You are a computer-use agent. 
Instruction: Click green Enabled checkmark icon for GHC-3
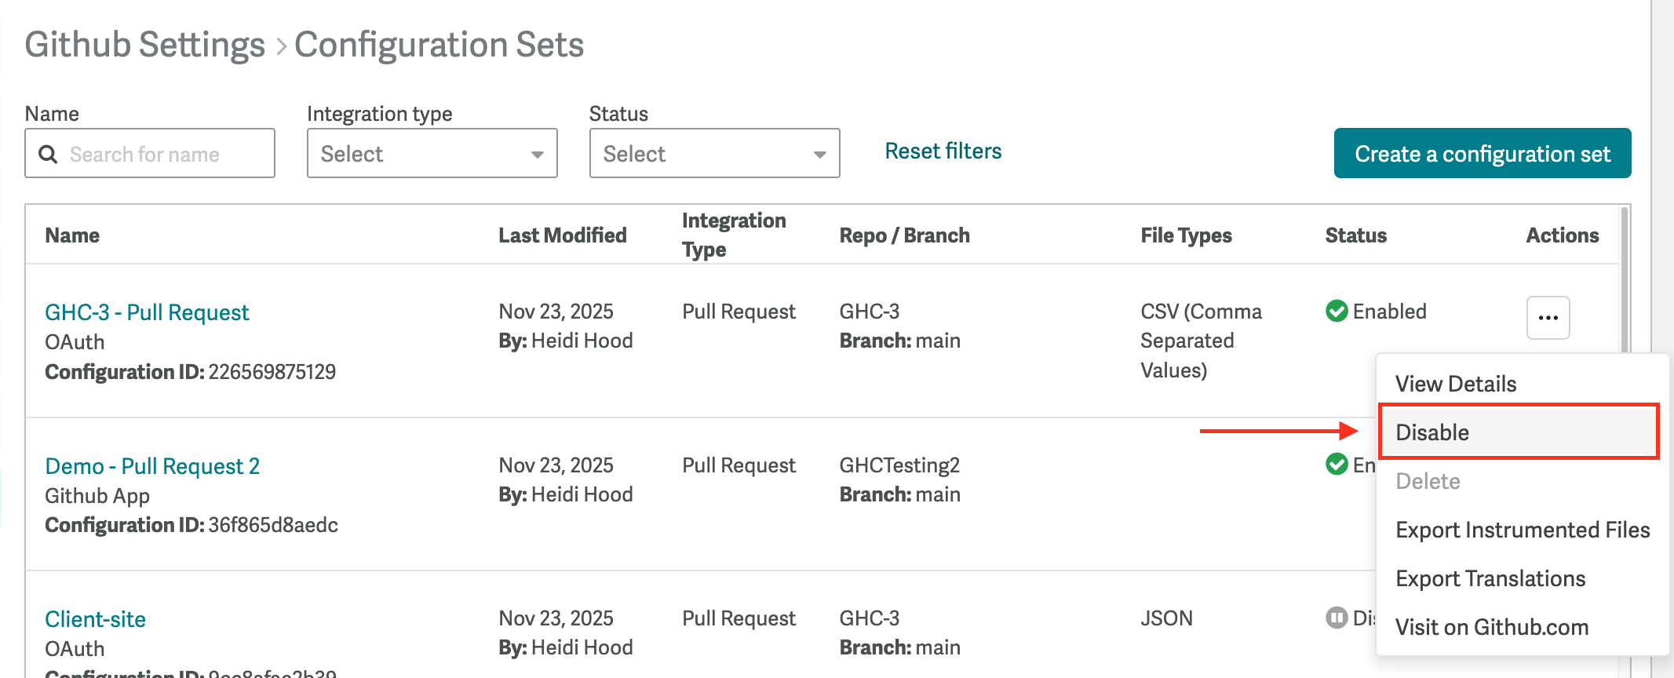tap(1337, 312)
